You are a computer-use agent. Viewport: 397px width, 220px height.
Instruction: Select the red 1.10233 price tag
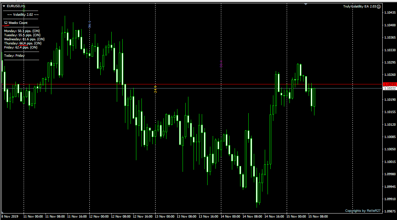[x=390, y=84]
